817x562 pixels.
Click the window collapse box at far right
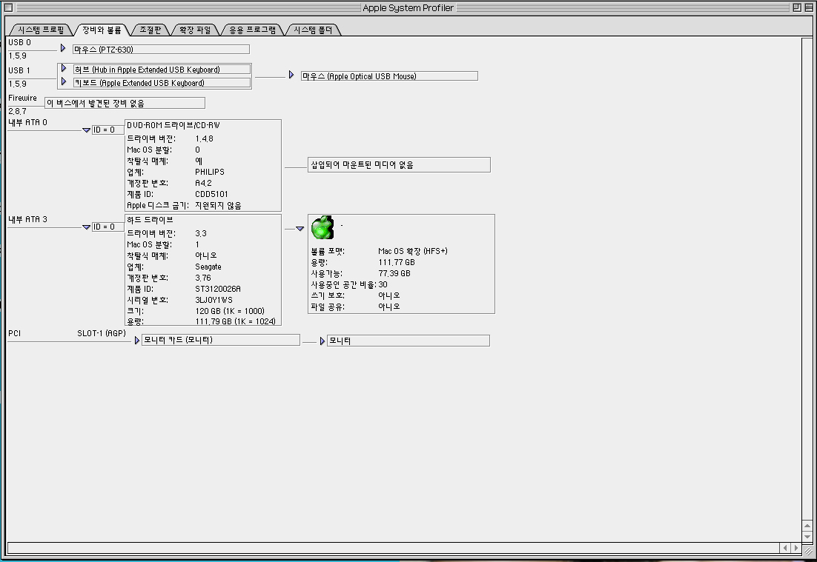click(x=809, y=7)
